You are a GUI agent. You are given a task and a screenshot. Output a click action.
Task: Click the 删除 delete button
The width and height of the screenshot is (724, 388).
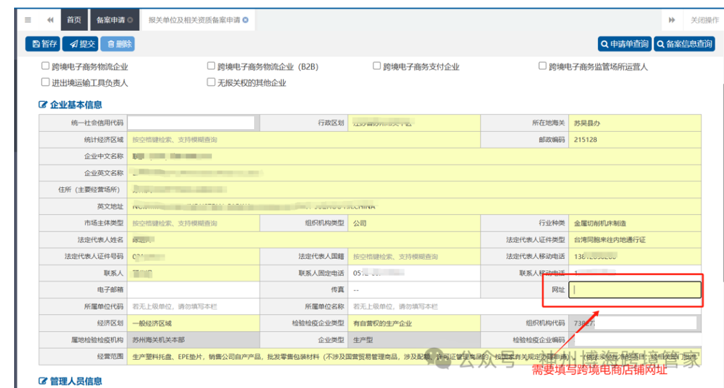point(118,43)
